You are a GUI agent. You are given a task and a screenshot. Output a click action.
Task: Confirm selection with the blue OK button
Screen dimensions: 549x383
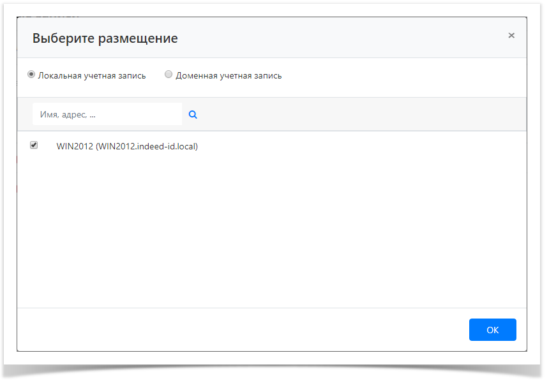[492, 329]
